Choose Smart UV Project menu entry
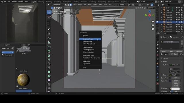Image resolution: width=184 pixels, height=103 pixels. coord(90,39)
